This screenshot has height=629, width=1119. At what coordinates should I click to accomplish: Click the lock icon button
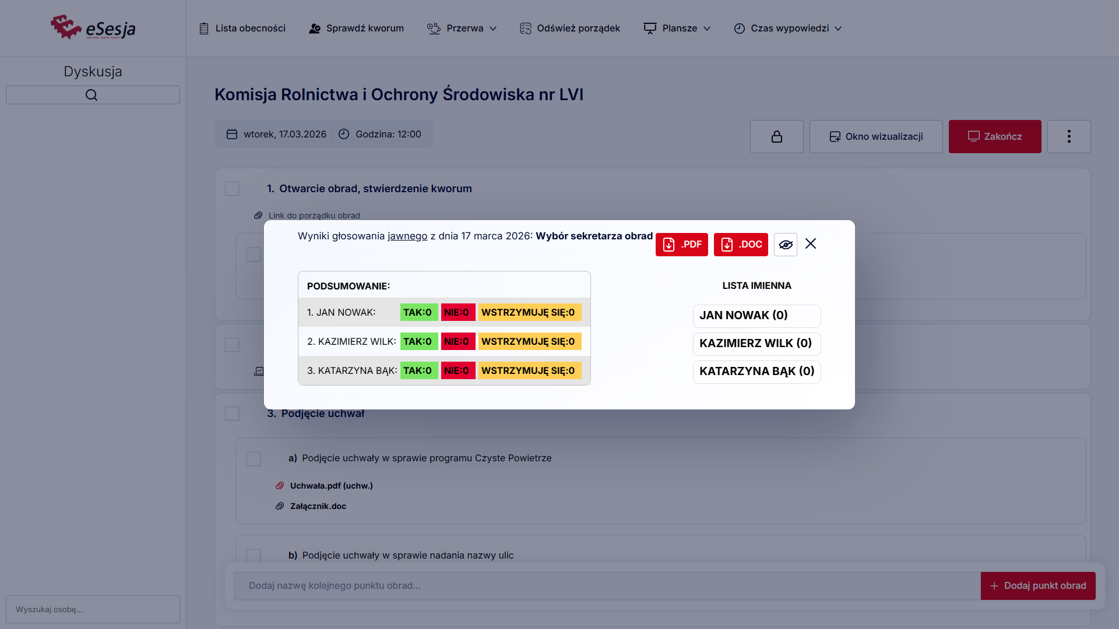(x=776, y=137)
